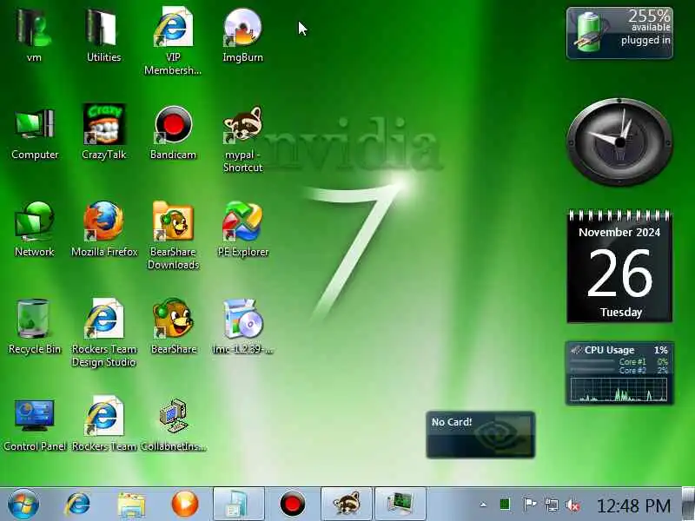Click the muted volume tray icon
Viewport: 695px width, 521px height.
(x=573, y=505)
